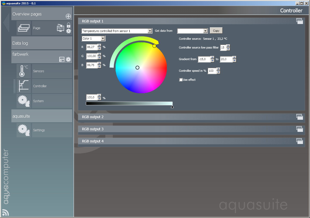Click the farbwerk save disk icon
Image resolution: width=310 pixels, height=218 pixels.
coord(62,59)
